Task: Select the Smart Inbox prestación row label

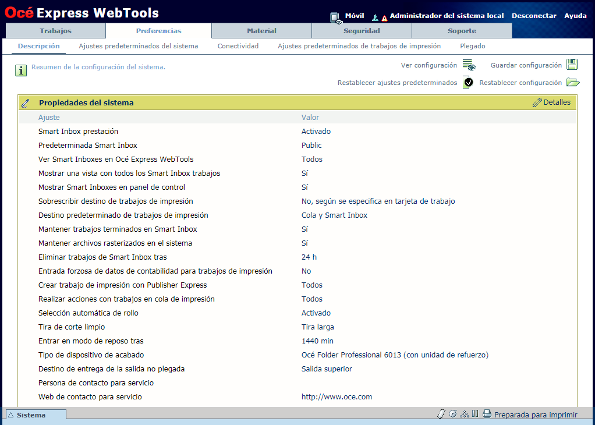Action: point(78,132)
